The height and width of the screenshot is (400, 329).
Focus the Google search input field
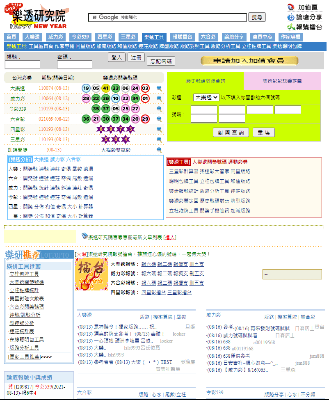click(x=167, y=17)
